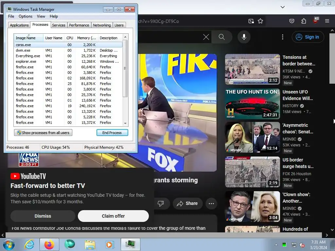The width and height of the screenshot is (335, 251).
Task: Click the process list scrollbar thumb
Action: (x=125, y=68)
